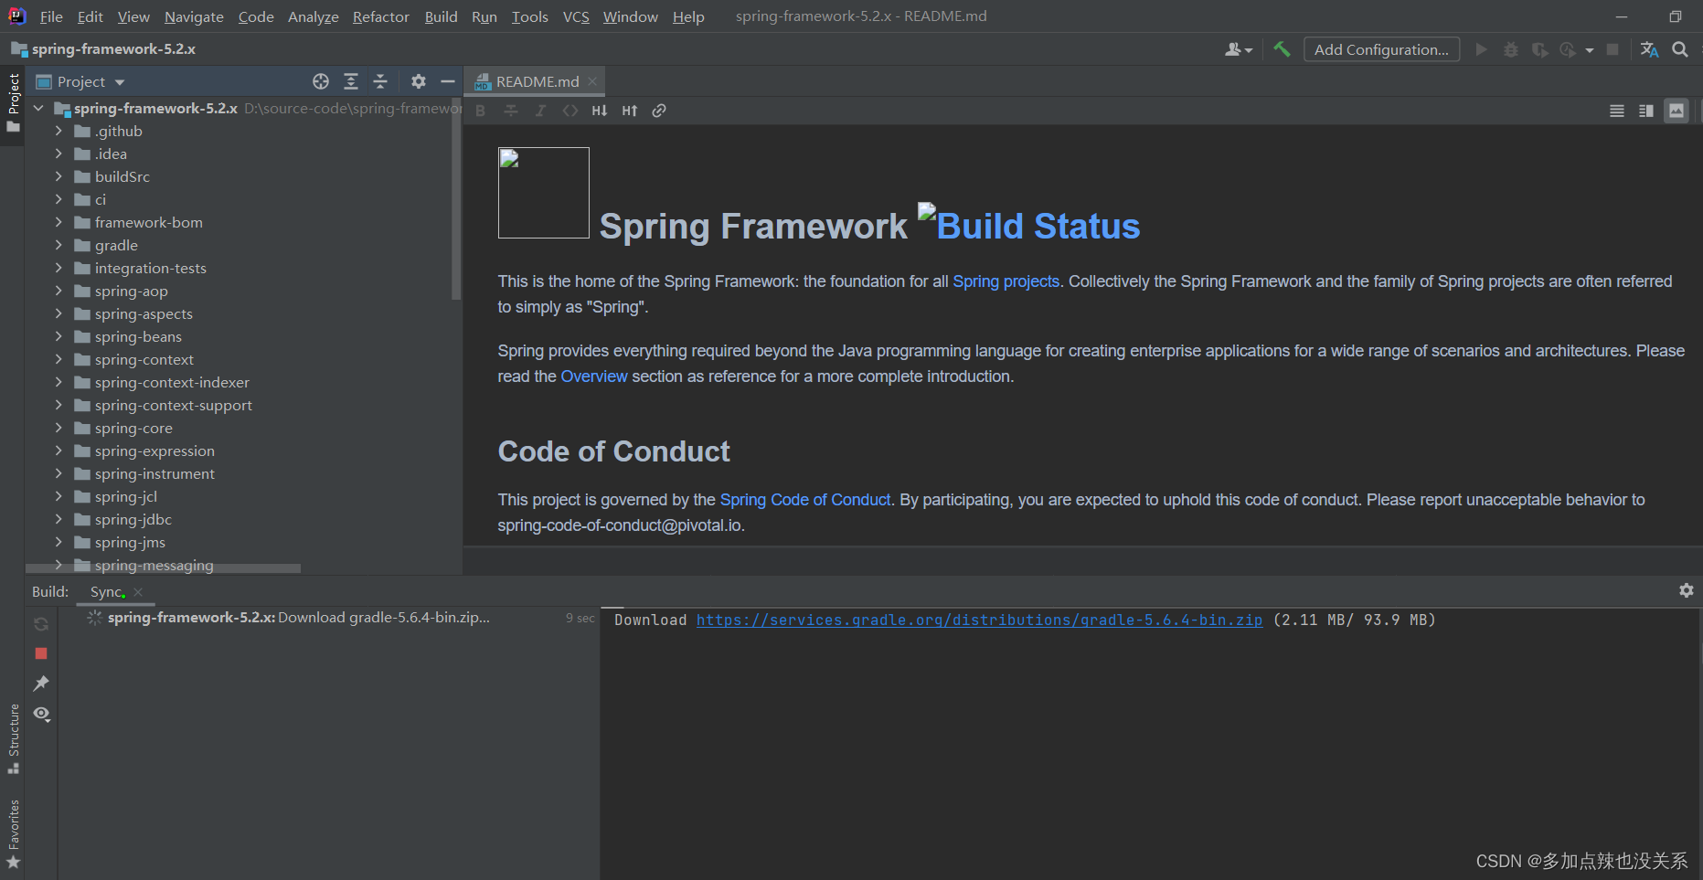
Task: Expand the buildSrc folder
Action: tap(59, 176)
